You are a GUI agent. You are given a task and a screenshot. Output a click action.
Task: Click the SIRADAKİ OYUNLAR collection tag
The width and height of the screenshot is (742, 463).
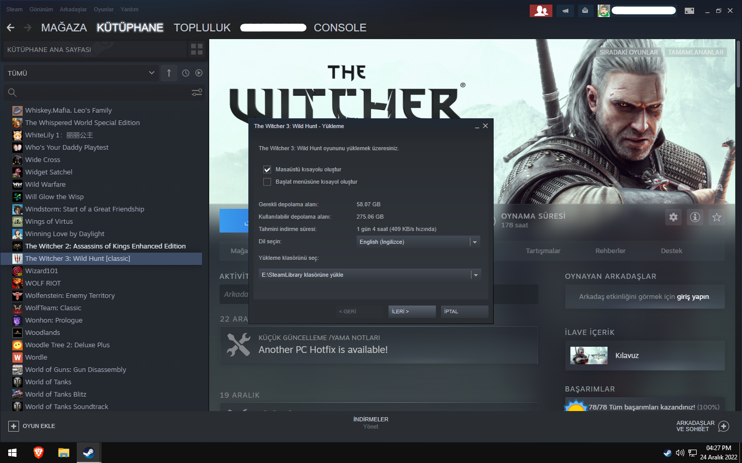(x=629, y=52)
